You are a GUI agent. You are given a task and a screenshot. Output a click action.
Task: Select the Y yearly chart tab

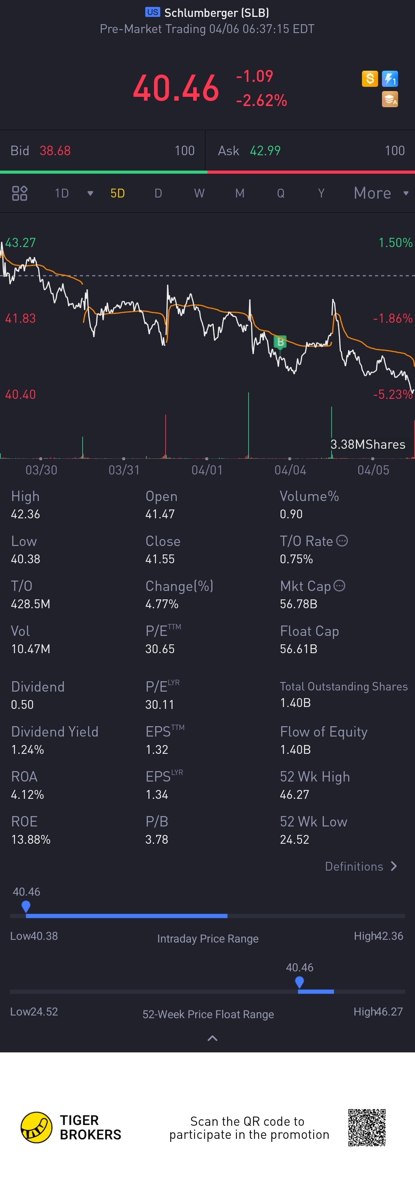pyautogui.click(x=321, y=193)
